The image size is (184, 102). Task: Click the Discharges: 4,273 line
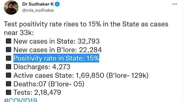pyautogui.click(x=42, y=67)
